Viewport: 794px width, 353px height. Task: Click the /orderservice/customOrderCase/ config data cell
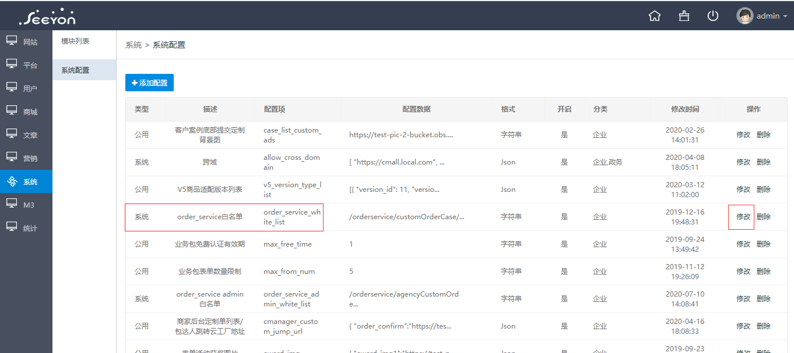pyautogui.click(x=407, y=216)
